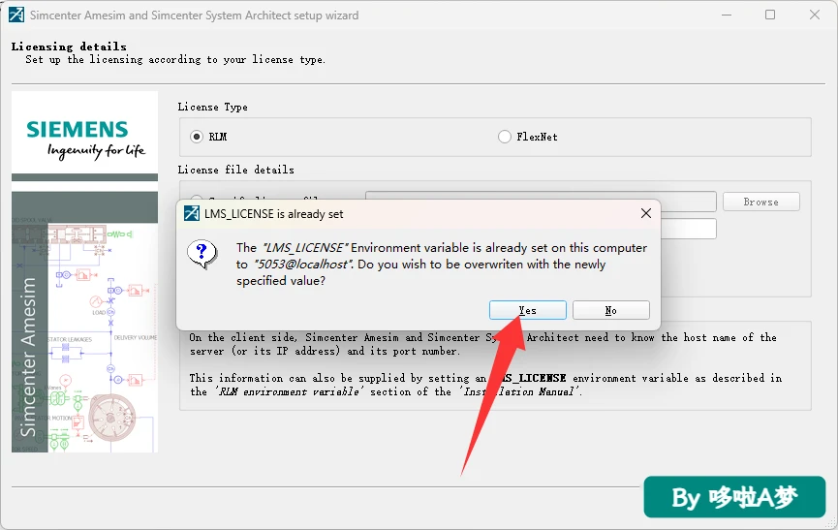
Task: Click the blue question mark bubble icon
Action: pos(202,253)
